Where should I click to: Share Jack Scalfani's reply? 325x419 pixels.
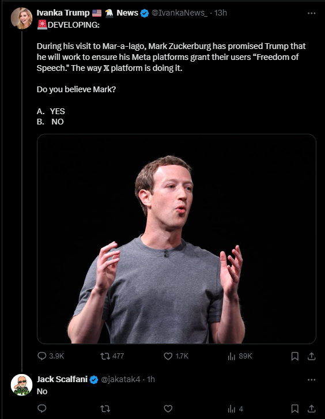tap(311, 409)
